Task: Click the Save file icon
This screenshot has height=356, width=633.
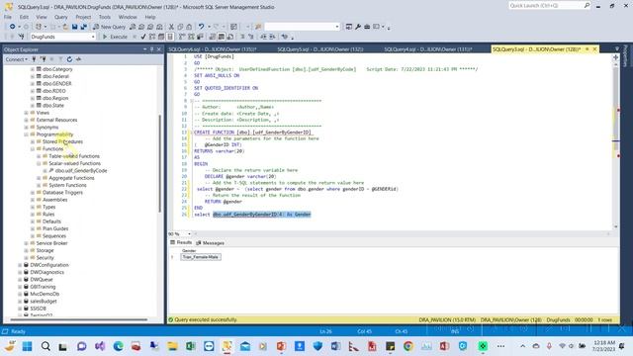Action: [75, 27]
